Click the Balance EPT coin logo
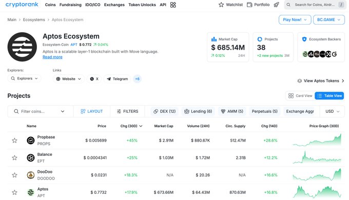This screenshot has width=349, height=200. point(30,158)
